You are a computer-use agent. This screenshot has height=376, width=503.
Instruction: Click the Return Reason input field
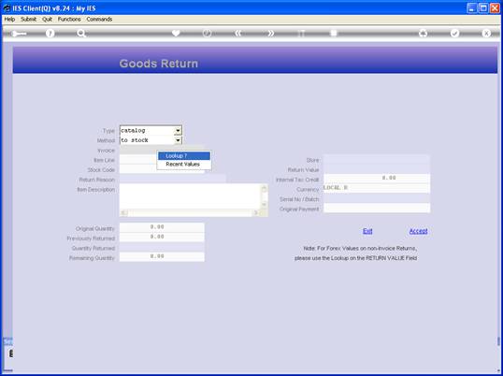[173, 180]
